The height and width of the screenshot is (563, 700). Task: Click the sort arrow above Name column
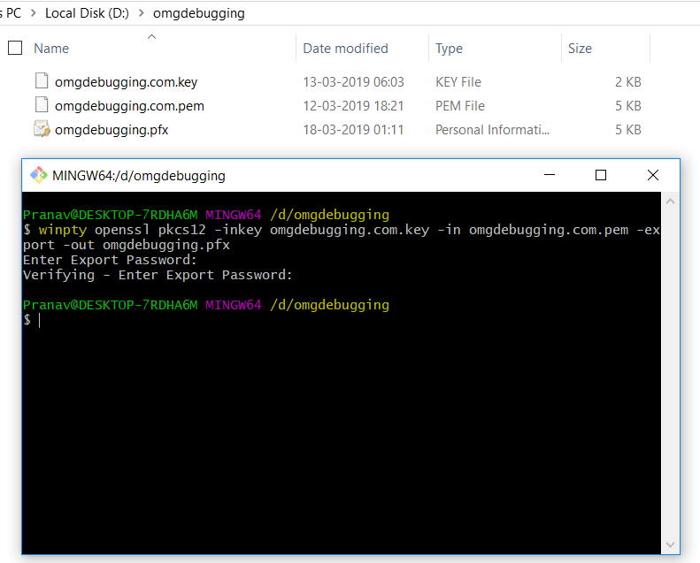pos(152,36)
